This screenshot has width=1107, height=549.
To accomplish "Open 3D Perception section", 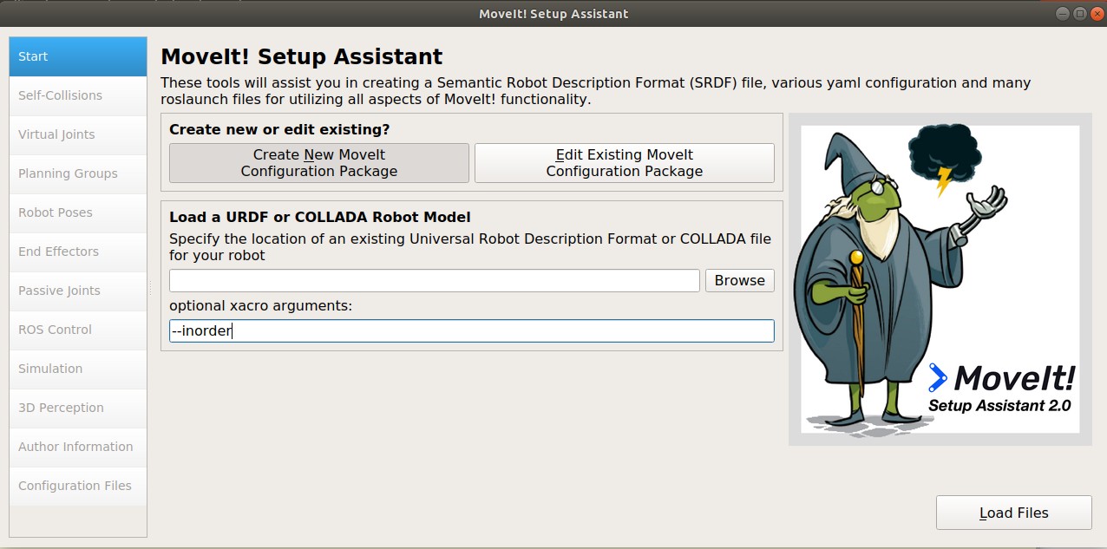I will click(x=78, y=408).
